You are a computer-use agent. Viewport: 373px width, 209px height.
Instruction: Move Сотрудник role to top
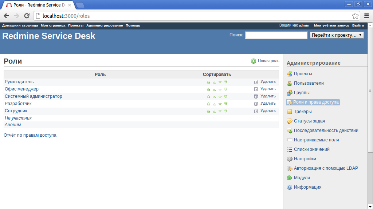click(x=208, y=111)
